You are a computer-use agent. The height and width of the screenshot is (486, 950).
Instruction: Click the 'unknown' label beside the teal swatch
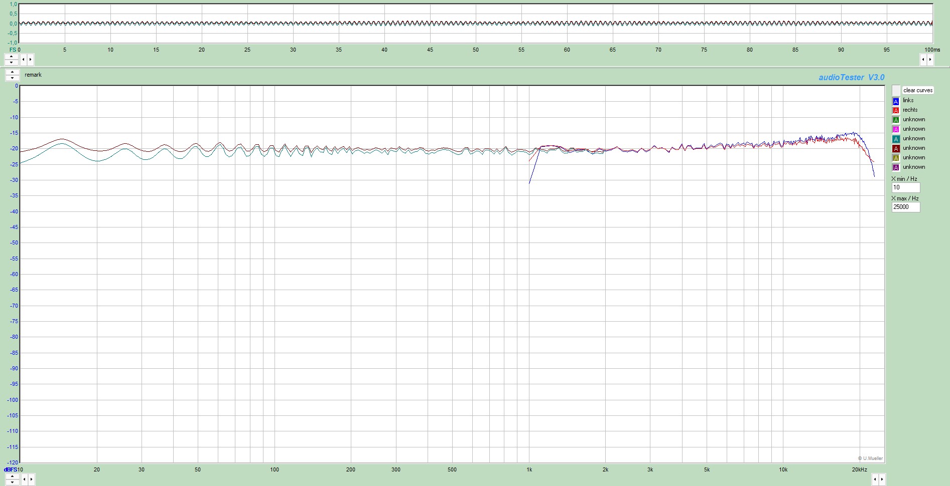(x=914, y=138)
